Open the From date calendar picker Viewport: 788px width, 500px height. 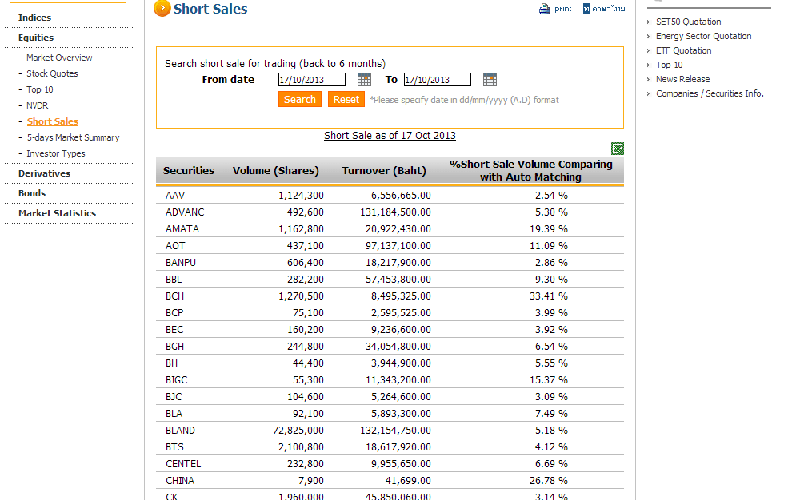click(364, 79)
